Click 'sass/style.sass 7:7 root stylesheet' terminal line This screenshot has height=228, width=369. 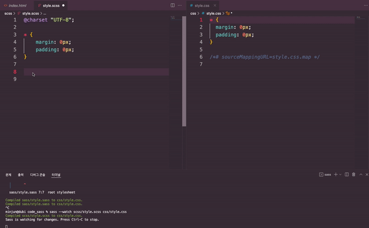coord(42,192)
